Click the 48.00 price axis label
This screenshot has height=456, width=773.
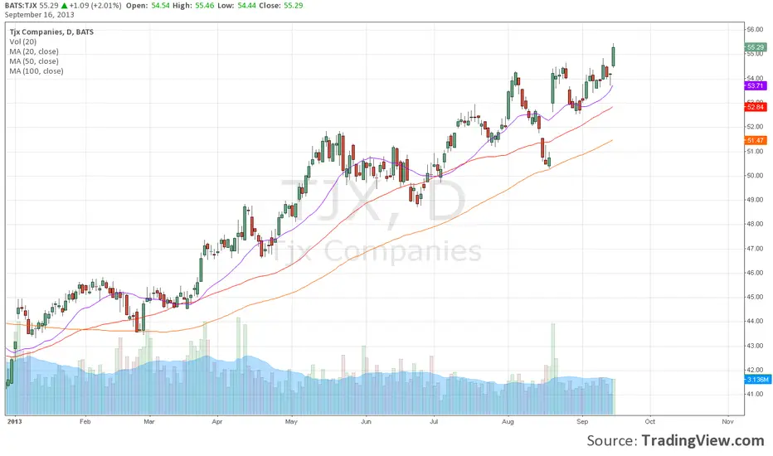tap(755, 225)
